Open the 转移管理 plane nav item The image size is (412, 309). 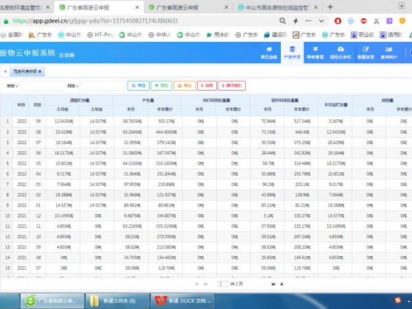[315, 53]
